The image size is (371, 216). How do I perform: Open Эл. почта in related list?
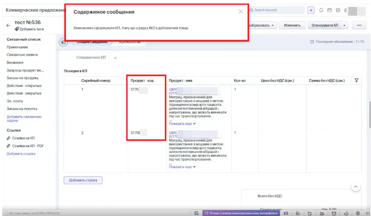point(15,101)
